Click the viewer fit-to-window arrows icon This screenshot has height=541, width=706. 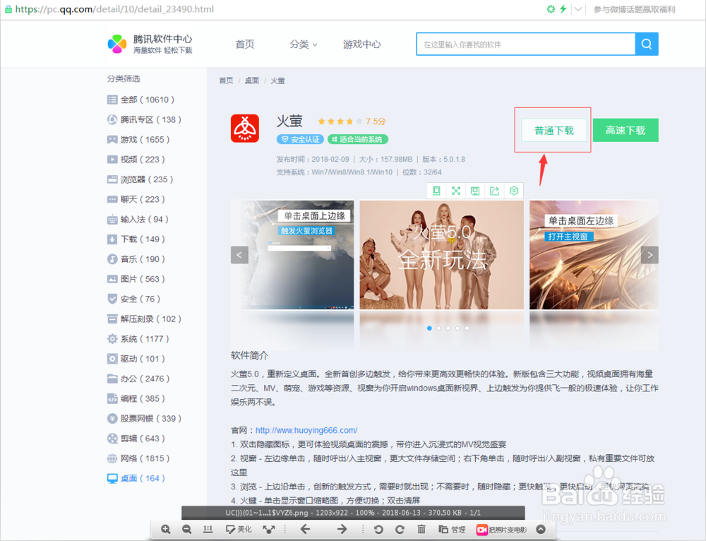(x=269, y=529)
